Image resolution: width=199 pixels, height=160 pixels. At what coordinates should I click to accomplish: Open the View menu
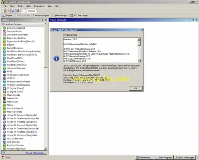coord(12,6)
